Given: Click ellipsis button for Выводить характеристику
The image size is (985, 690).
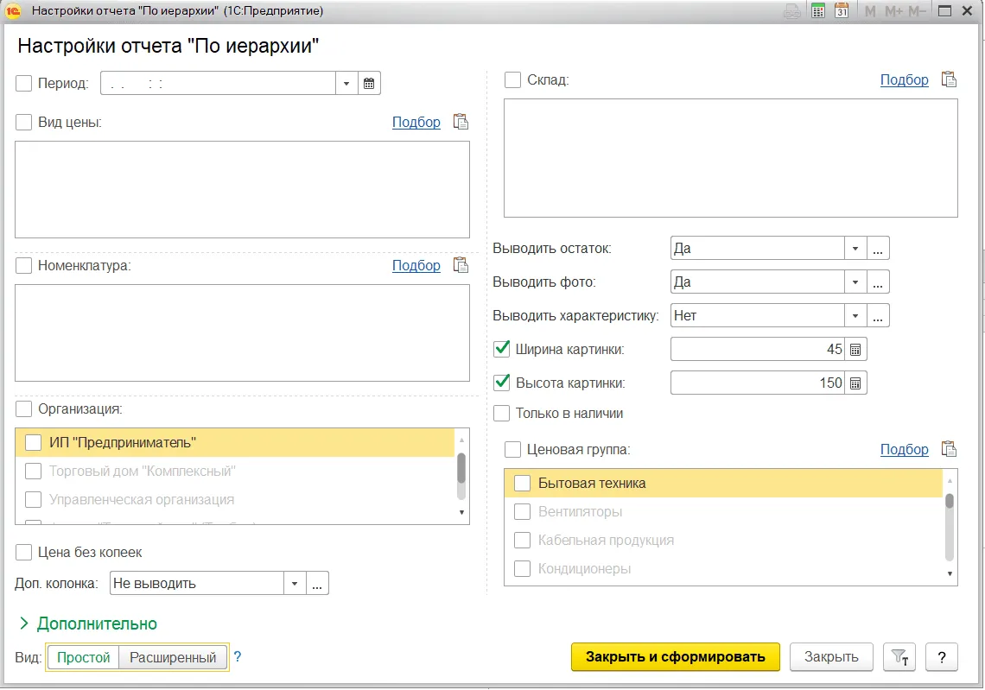Looking at the screenshot, I should click(878, 316).
